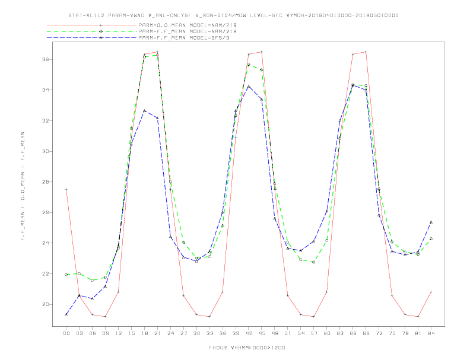
Task: Click the x-axis forecast hour label 84
Action: [431, 333]
